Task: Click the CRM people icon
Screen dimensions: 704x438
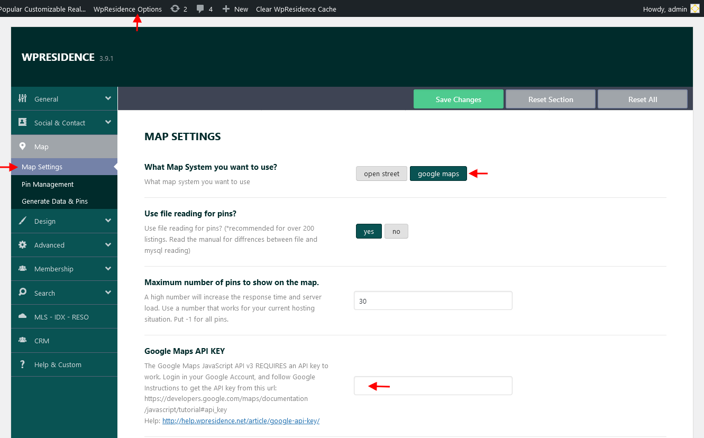Action: pyautogui.click(x=22, y=340)
